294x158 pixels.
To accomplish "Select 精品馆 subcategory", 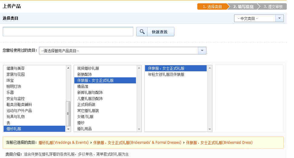I will tap(105, 86).
